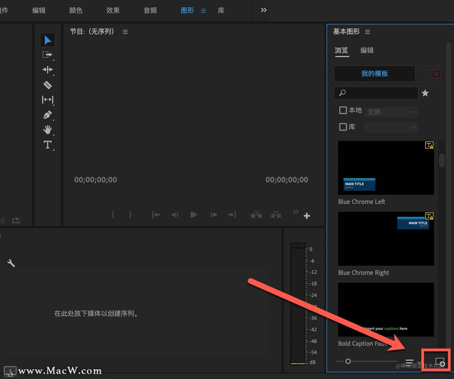Viewport: 454px width, 379px height.
Task: Switch to the 编辑 workspace
Action: [39, 11]
